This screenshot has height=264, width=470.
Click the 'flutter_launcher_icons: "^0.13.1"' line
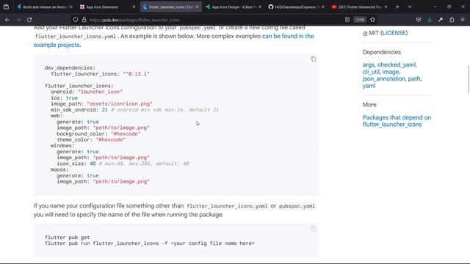point(100,74)
